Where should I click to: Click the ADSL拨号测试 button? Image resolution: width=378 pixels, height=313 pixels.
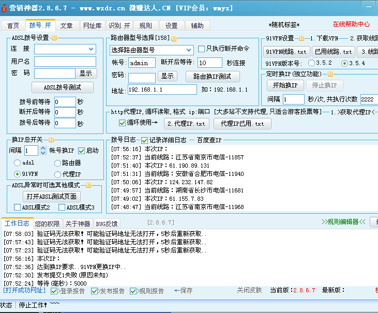coord(63,87)
